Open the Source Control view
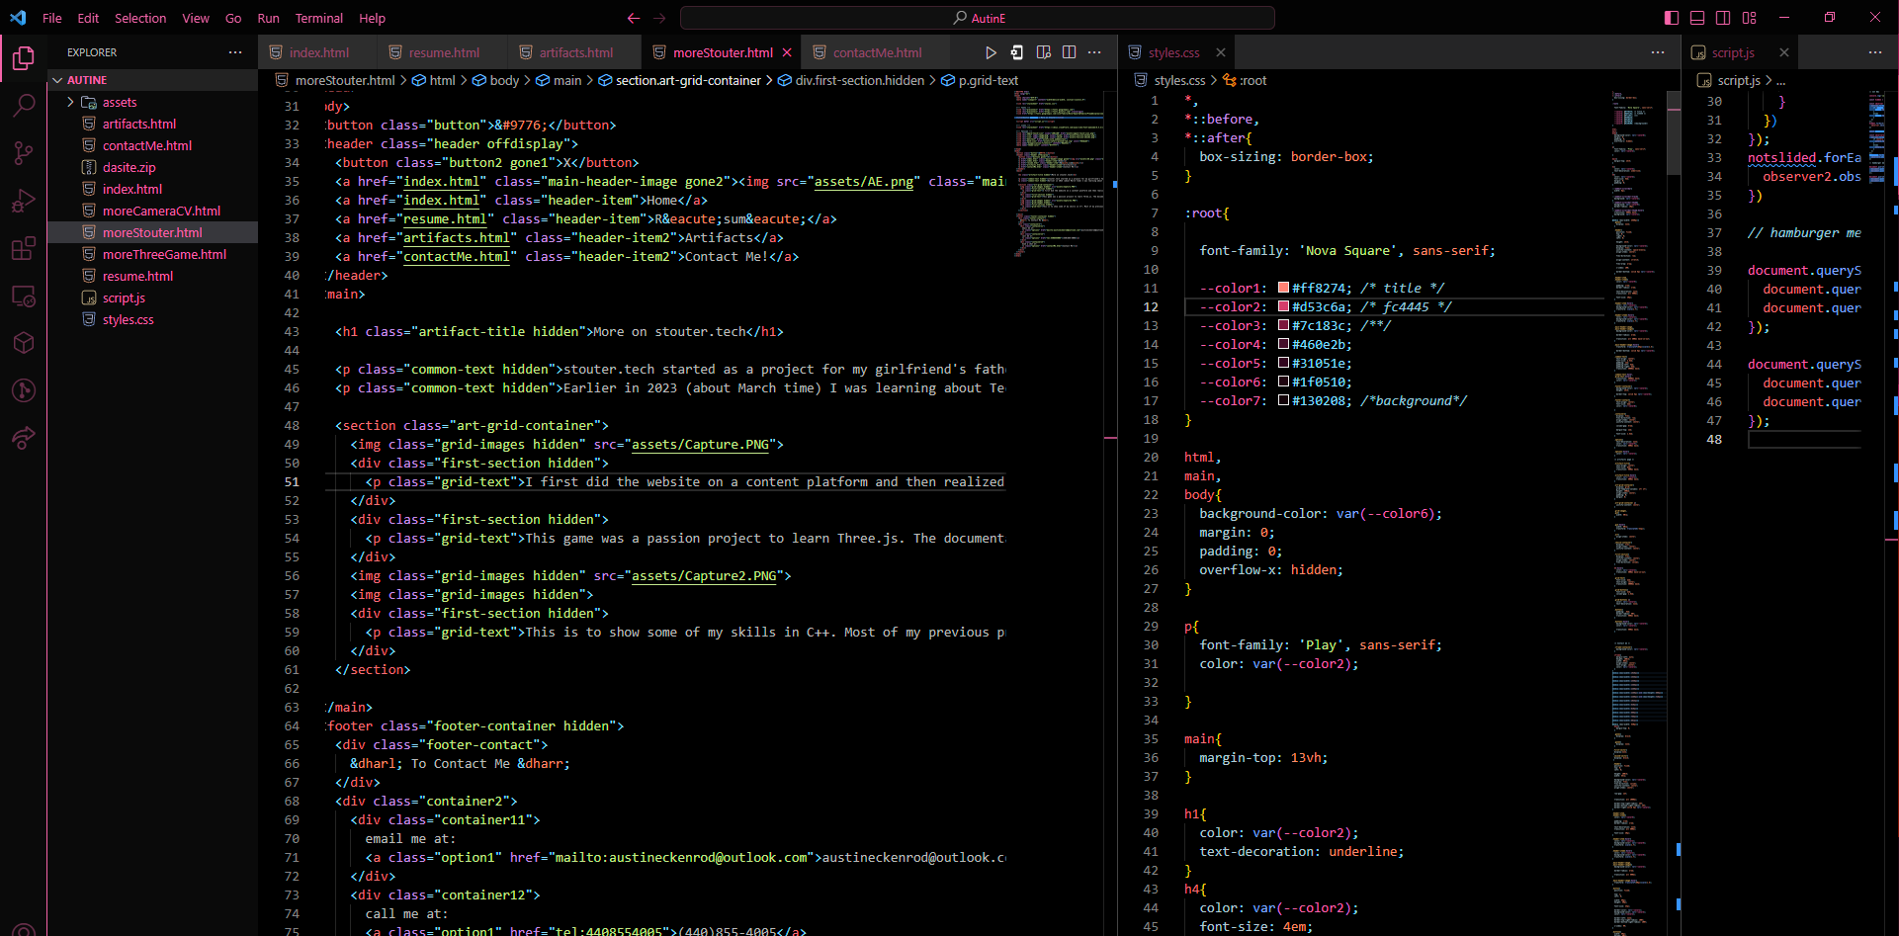Viewport: 1899px width, 936px height. (x=24, y=153)
